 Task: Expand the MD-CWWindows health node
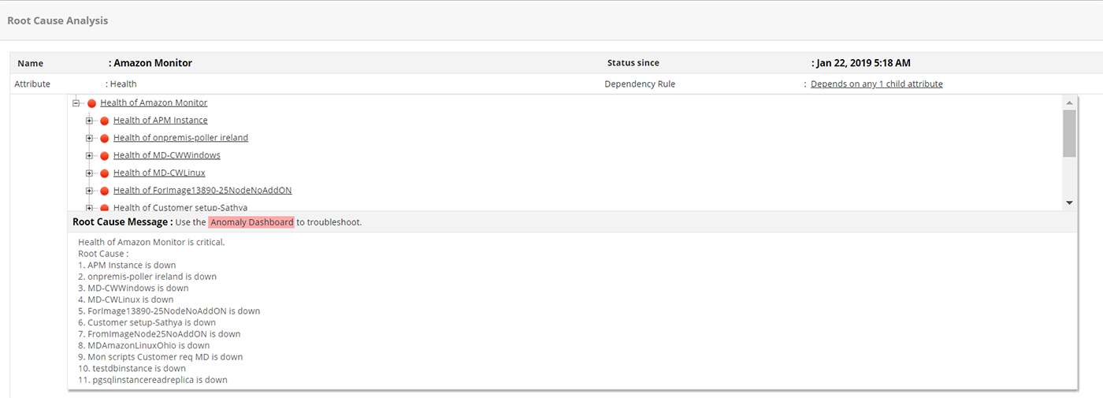pyautogui.click(x=90, y=156)
